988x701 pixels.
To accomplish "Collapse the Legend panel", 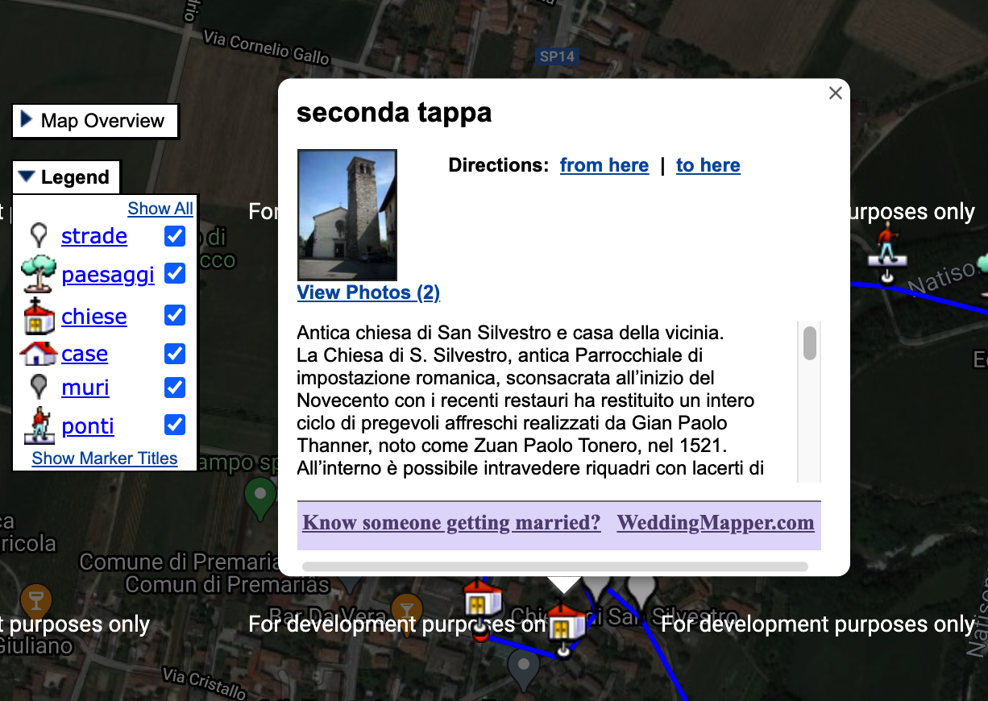I will click(x=65, y=177).
